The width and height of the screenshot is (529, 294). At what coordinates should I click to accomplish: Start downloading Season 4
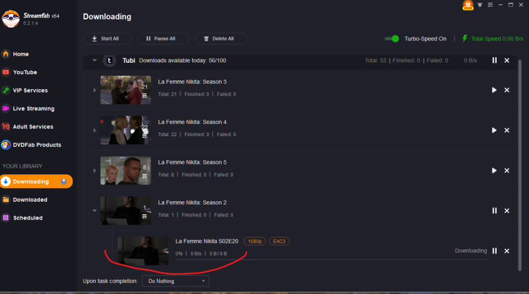pyautogui.click(x=494, y=130)
